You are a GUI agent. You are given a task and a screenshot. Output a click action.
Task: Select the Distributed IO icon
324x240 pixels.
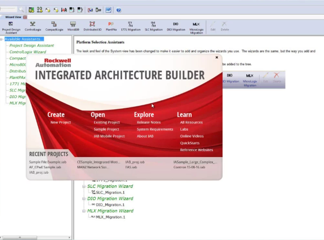point(93,26)
